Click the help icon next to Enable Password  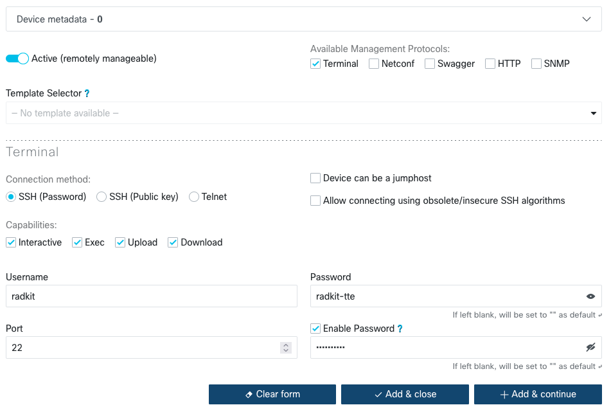tap(400, 329)
